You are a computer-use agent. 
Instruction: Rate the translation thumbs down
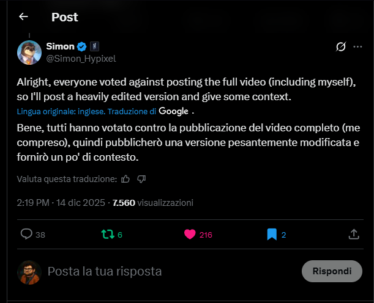[141, 179]
